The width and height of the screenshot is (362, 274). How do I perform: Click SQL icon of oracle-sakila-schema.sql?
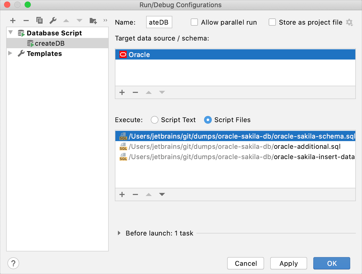point(123,136)
